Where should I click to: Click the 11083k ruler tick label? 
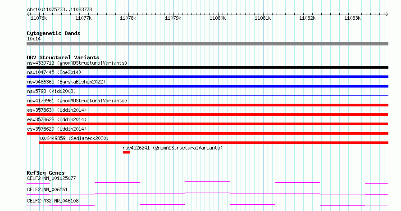(x=352, y=18)
